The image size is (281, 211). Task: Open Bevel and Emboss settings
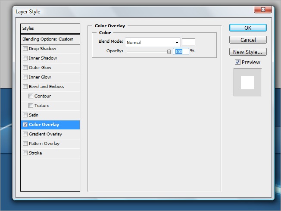(x=47, y=87)
